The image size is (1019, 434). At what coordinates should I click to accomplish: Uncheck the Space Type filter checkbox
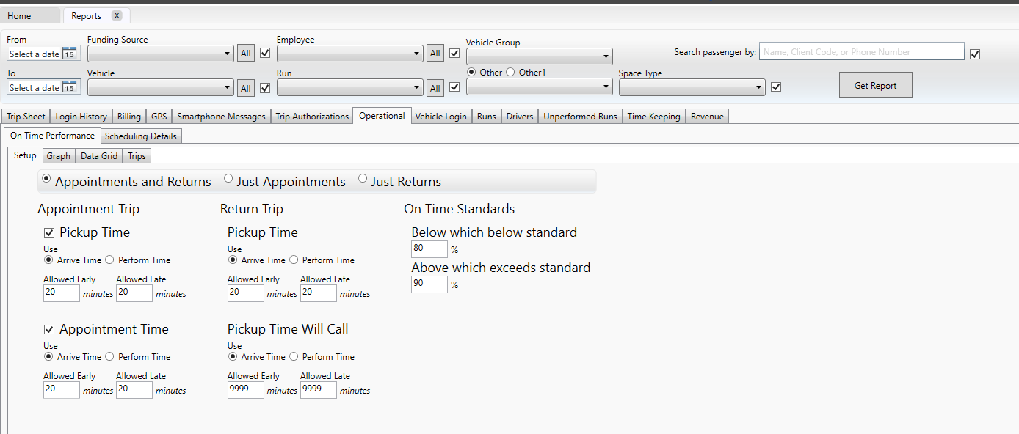776,87
